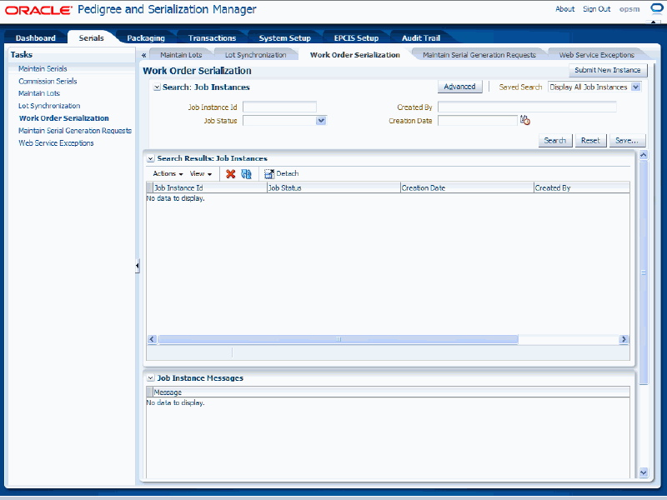The image size is (667, 500).
Task: Click the page vertical scrollbar thumb
Action: coord(643,273)
